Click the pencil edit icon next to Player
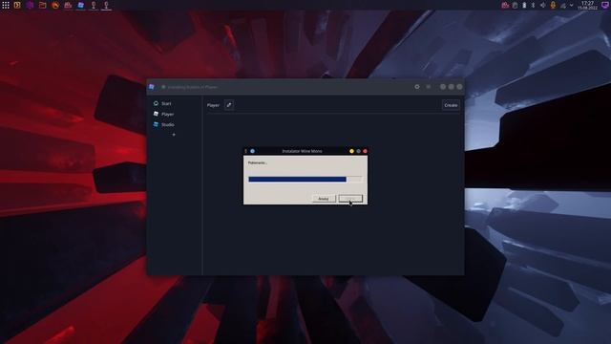This screenshot has width=611, height=344. [229, 105]
